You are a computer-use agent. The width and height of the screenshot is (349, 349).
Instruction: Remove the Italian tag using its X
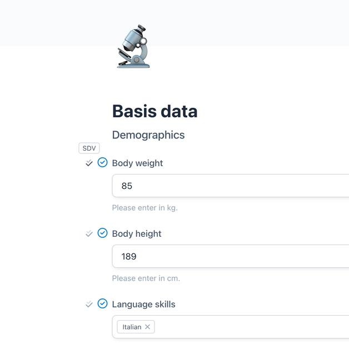point(147,327)
